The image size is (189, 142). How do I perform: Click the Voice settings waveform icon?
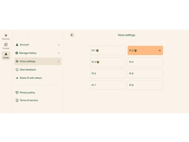coord(17,61)
